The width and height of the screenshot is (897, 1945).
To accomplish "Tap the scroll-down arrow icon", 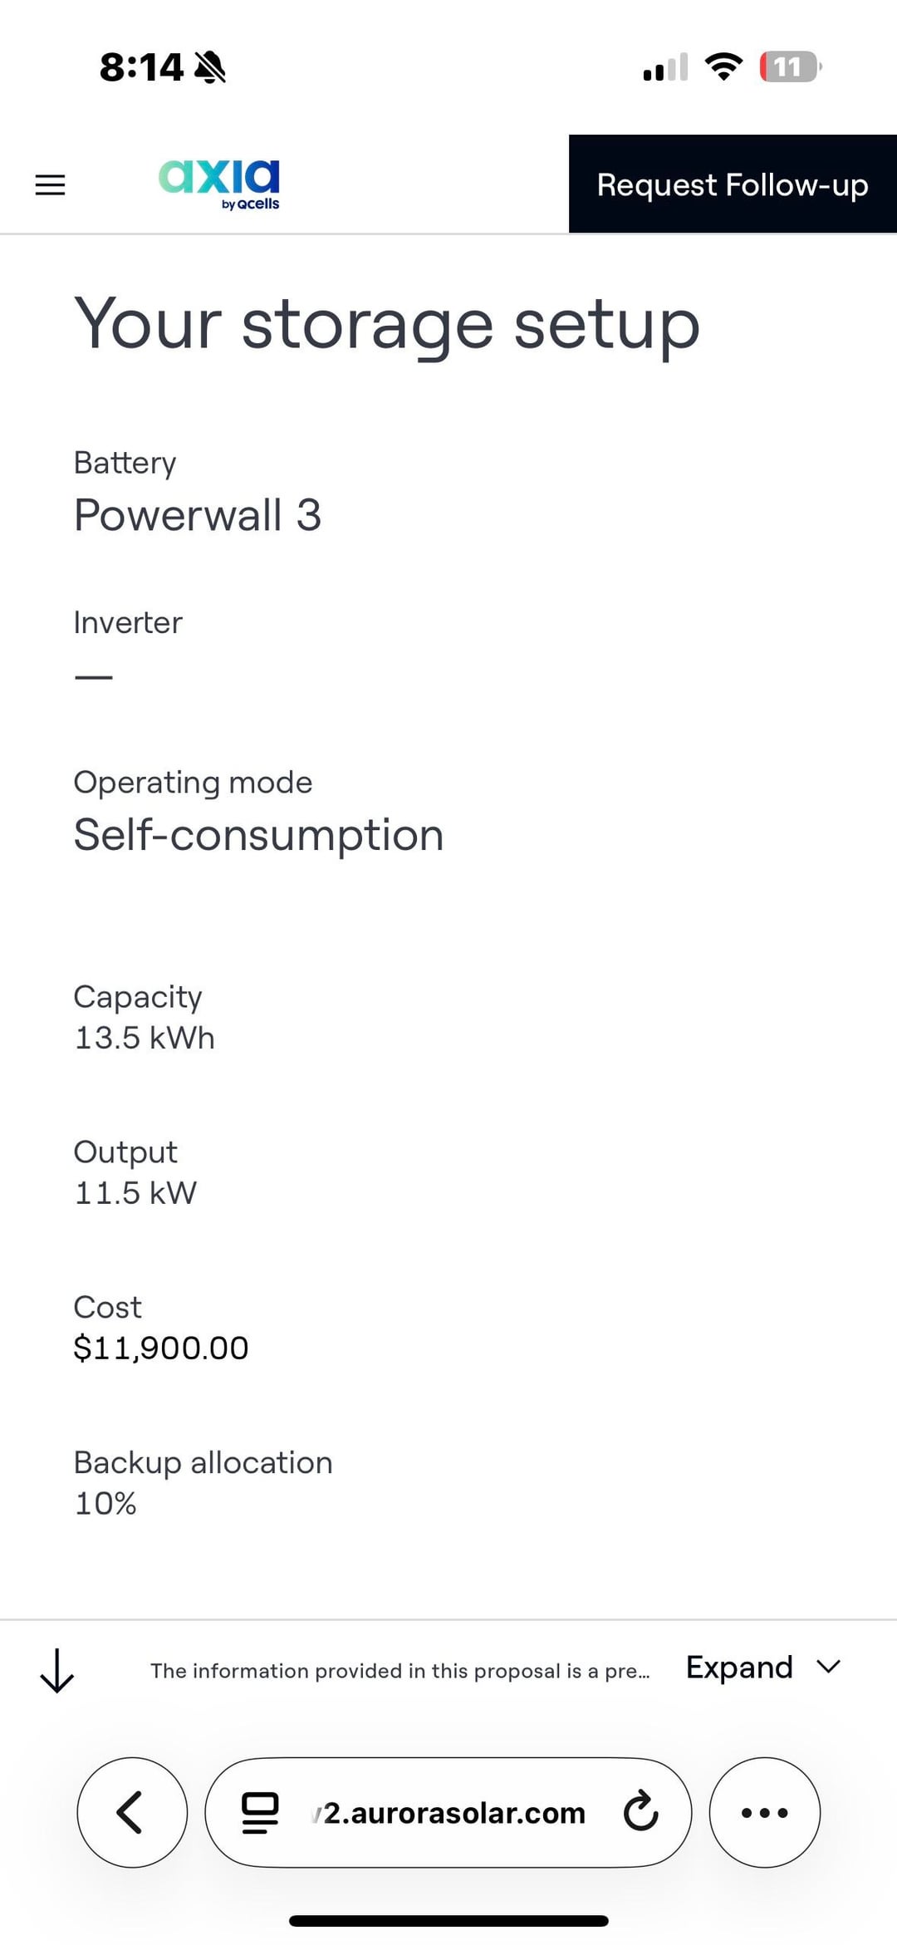I will point(56,1671).
